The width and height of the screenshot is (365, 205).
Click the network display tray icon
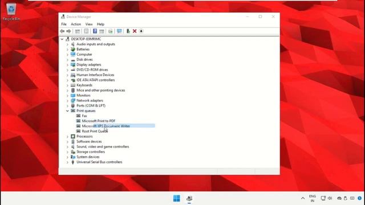pos(323,198)
